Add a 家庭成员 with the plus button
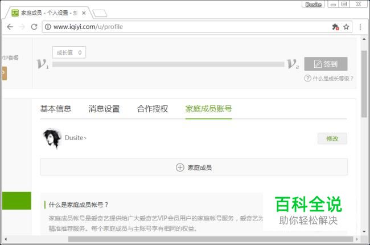The height and width of the screenshot is (245, 370). point(194,167)
